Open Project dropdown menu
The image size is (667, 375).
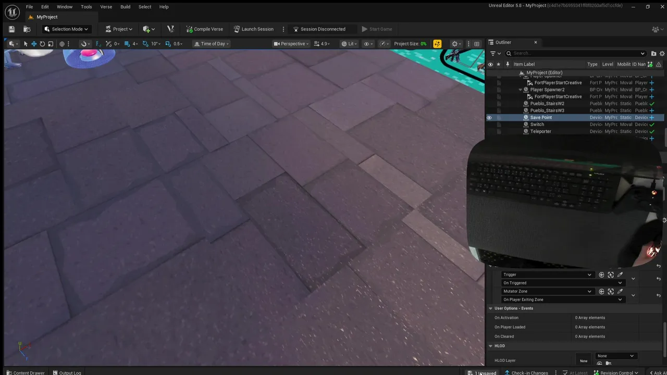[x=119, y=29]
